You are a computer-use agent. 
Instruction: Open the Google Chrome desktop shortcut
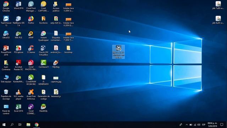[6, 6]
